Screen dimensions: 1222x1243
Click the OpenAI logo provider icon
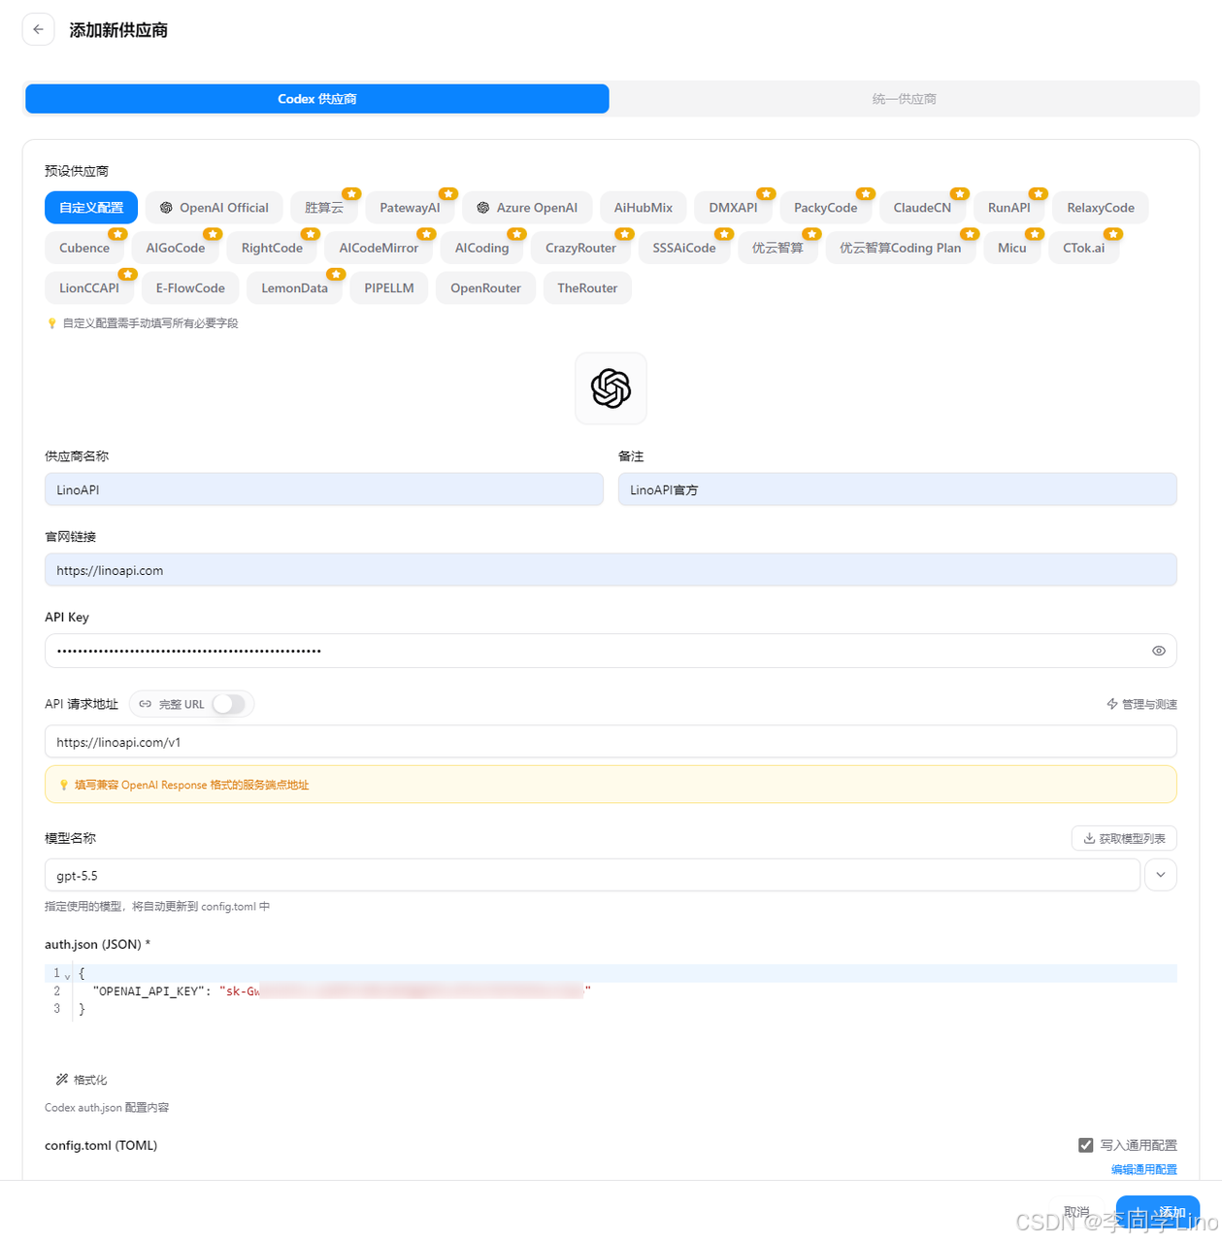[611, 388]
